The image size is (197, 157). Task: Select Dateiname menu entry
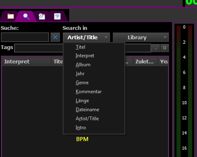tap(94, 110)
